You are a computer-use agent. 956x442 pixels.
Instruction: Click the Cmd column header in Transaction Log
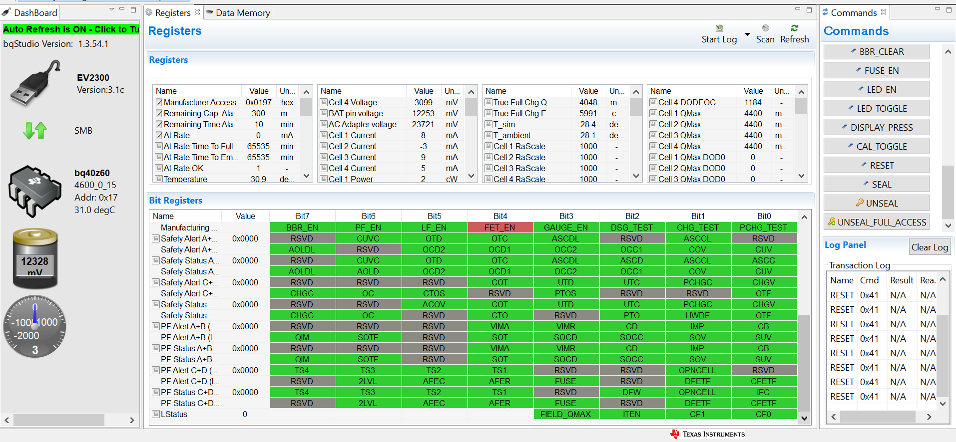872,280
